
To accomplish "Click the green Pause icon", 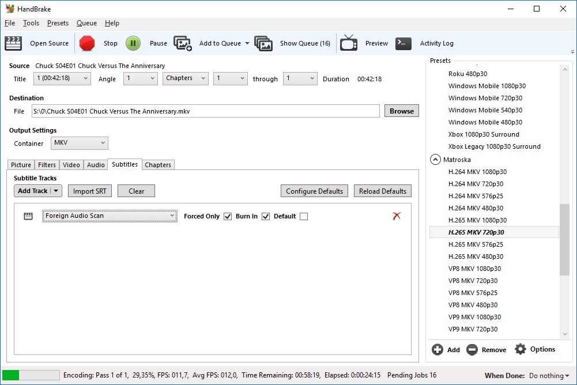I will click(133, 43).
